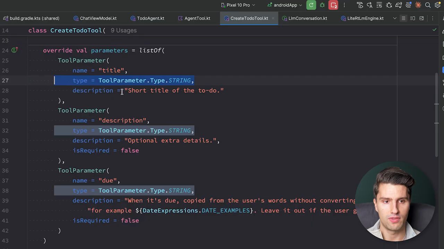The width and height of the screenshot is (444, 249).
Task: Click the name = "due" code on line 37
Action: point(96,181)
